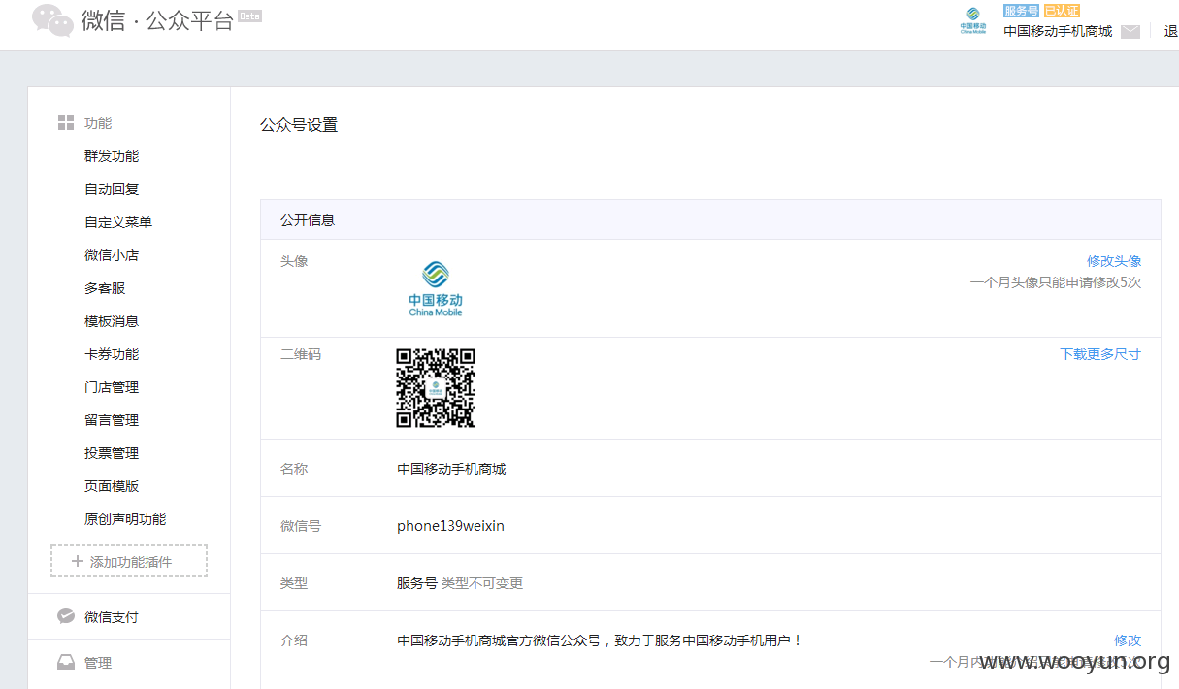Click the 功能 section header
This screenshot has height=689, width=1179.
[98, 123]
